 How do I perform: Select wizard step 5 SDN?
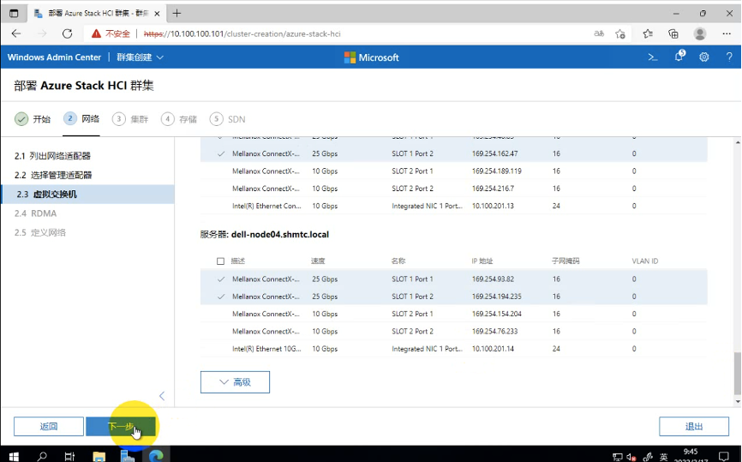click(x=228, y=119)
